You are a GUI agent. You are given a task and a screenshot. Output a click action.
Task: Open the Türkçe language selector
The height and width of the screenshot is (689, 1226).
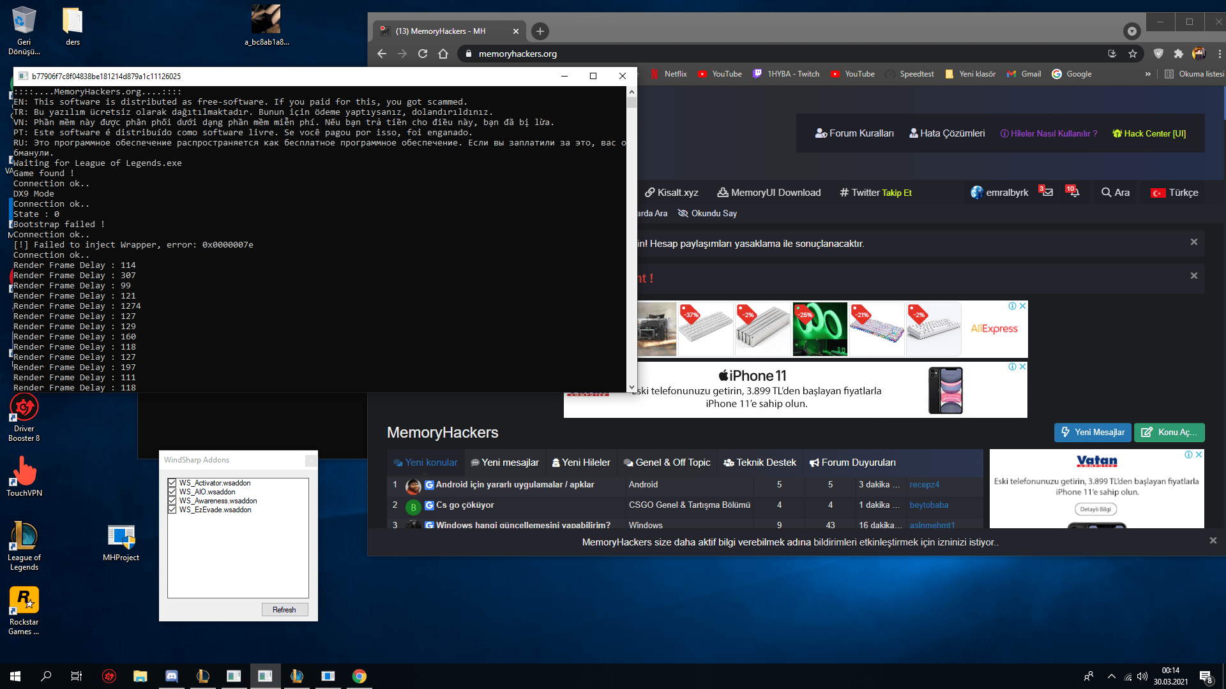click(x=1174, y=193)
